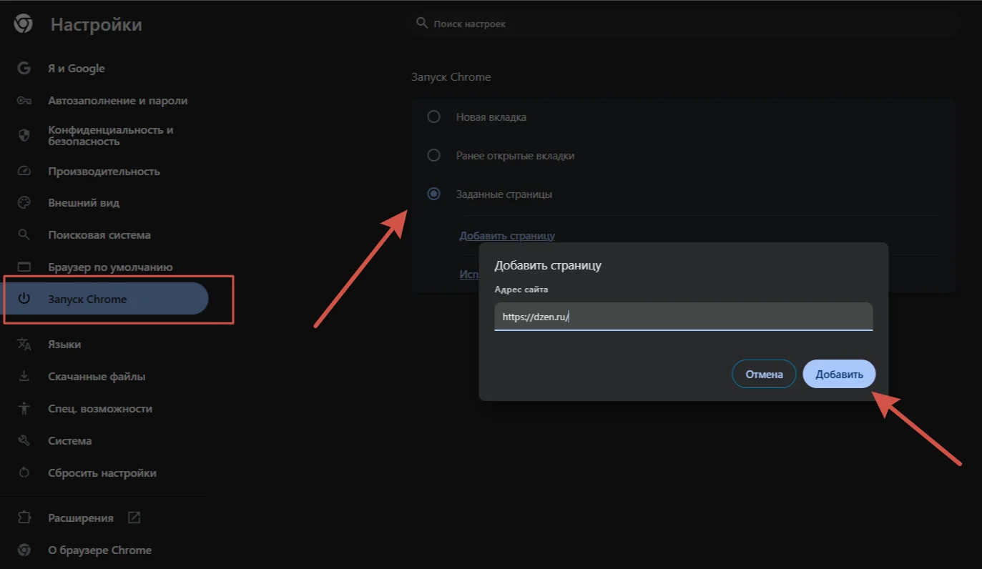The height and width of the screenshot is (569, 982).
Task: Open the О браузере Chrome page
Action: 100,550
